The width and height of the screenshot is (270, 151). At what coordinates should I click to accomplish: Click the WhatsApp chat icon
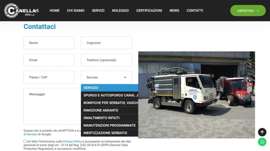262,142
